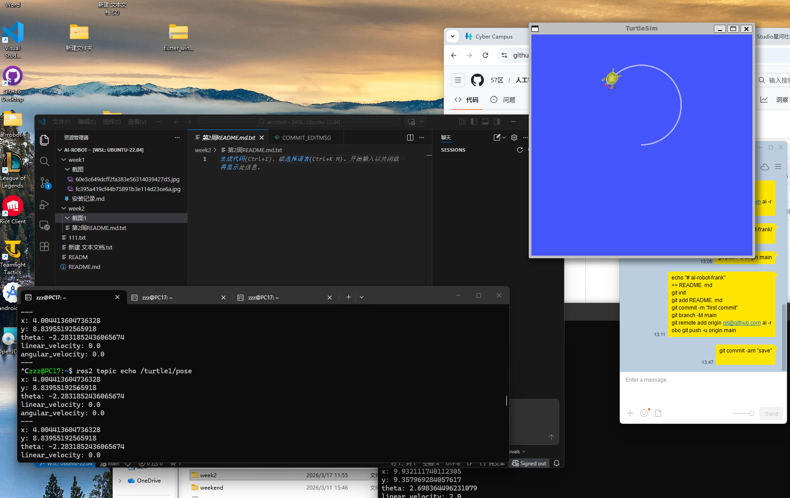Toggle VS Code secondary sidebar layout button
Viewport: 790px width, 498px height.
tap(497, 122)
